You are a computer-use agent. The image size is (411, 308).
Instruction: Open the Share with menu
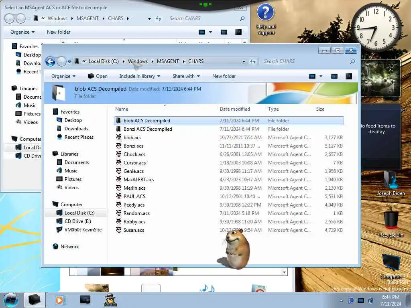click(x=186, y=76)
